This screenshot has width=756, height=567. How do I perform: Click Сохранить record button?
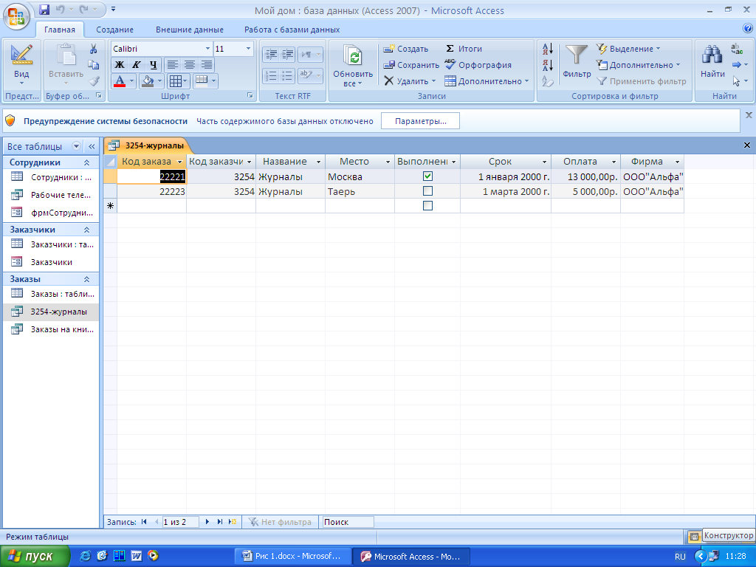(411, 65)
